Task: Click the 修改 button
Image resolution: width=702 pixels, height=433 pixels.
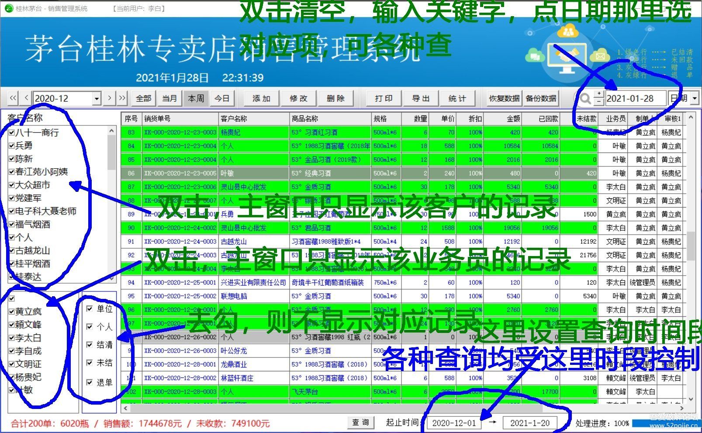Action: click(x=298, y=98)
